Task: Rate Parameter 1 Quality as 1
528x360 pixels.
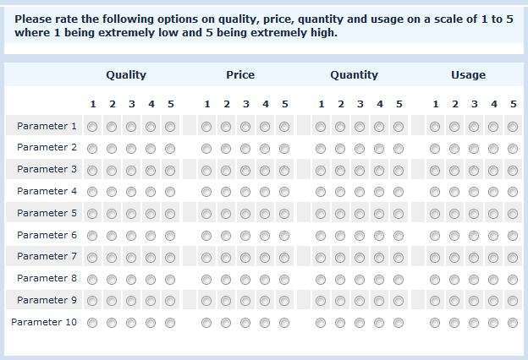Action: (x=92, y=127)
